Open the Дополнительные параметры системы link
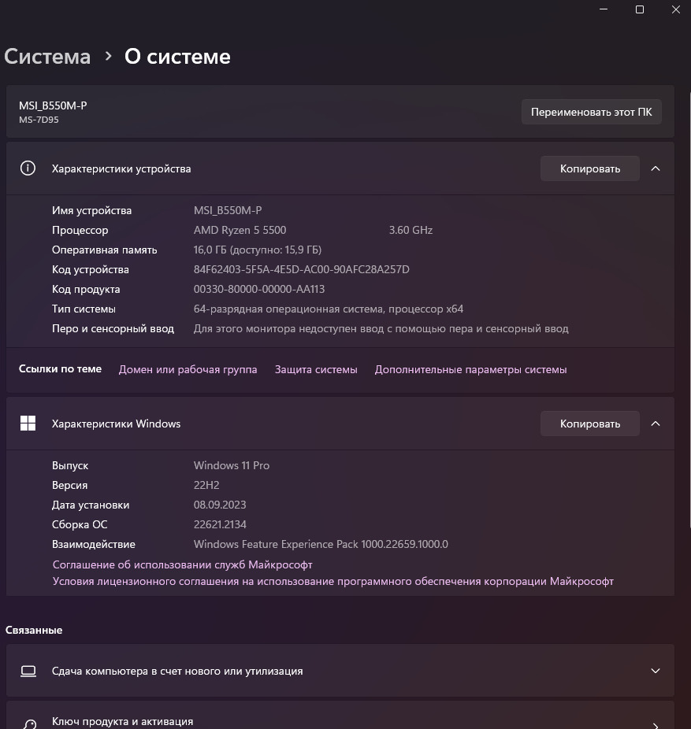 pos(470,369)
